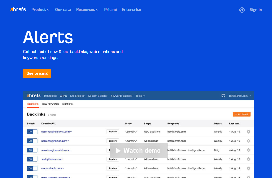This screenshot has width=272, height=178.
Task: Toggle the searchenginejournal.com alert switch
Action: click(x=32, y=132)
